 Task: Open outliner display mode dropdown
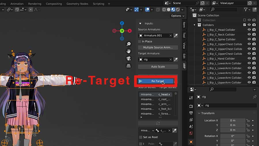tap(202, 9)
